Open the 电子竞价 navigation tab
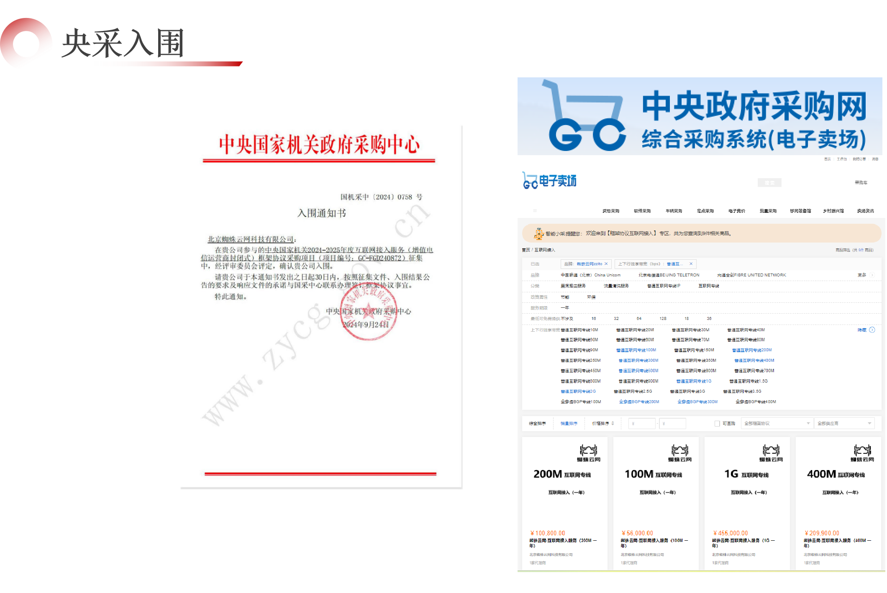Image resolution: width=887 pixels, height=593 pixels. pos(736,211)
